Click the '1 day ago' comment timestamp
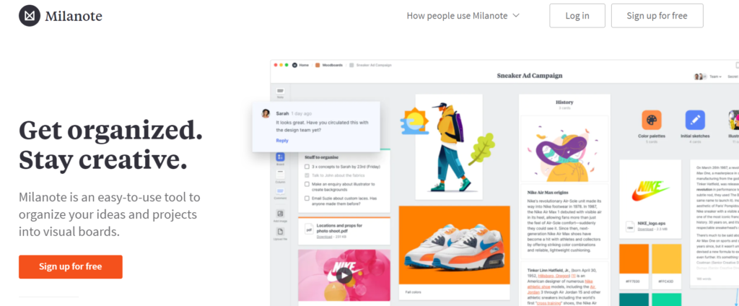 click(x=301, y=113)
